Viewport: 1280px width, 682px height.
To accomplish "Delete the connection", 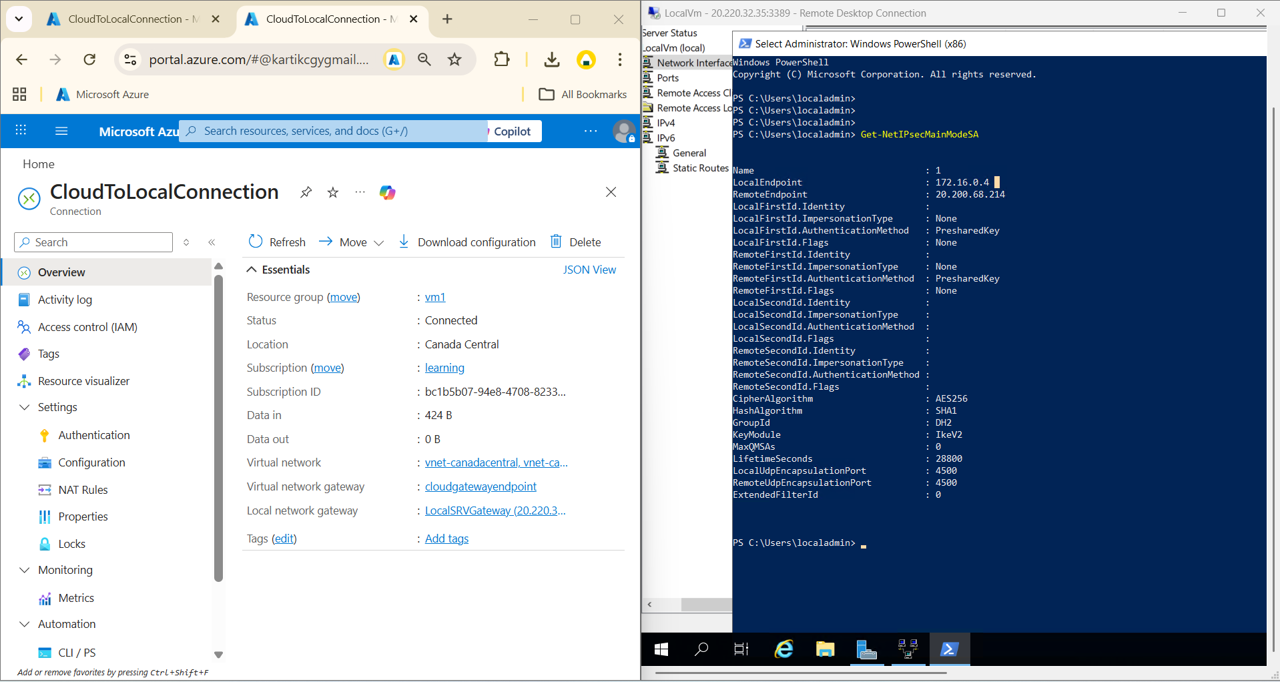I will (575, 242).
